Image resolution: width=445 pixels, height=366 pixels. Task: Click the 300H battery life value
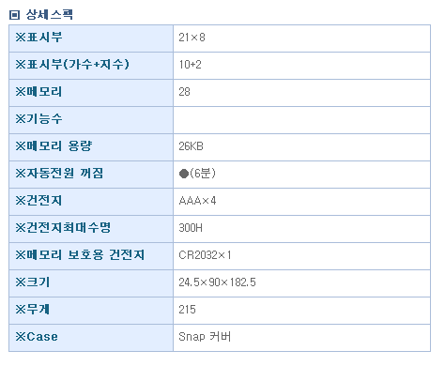point(191,228)
